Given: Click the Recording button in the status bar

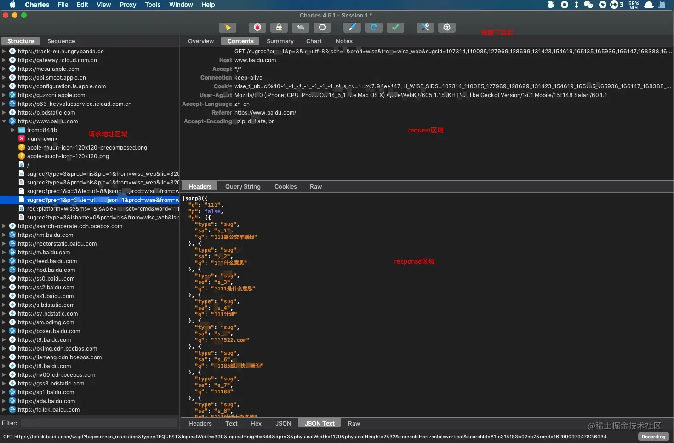Looking at the screenshot, I should [x=653, y=437].
